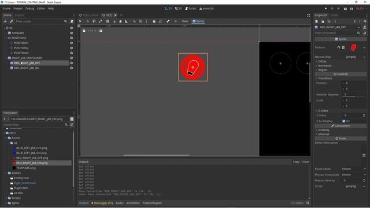Zoom out the 2D viewport
370x208 pixels.
pos(84,31)
